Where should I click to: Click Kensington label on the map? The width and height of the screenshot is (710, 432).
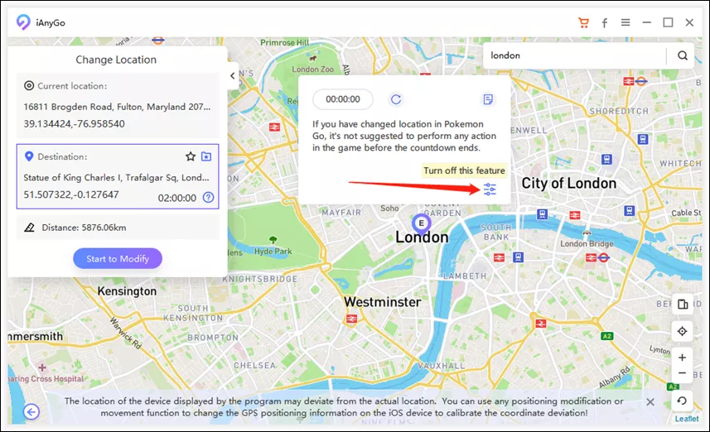click(x=127, y=290)
